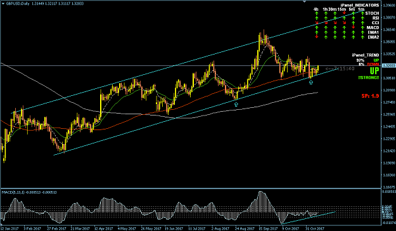Click the CCI row label
Screen dimensions: 396x231
click(x=376, y=23)
